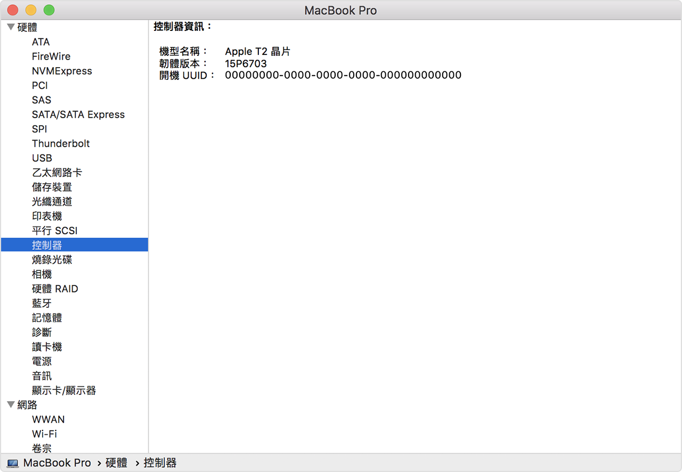The height and width of the screenshot is (472, 682).
Task: Click the 機型名稱 label
Action: [184, 52]
